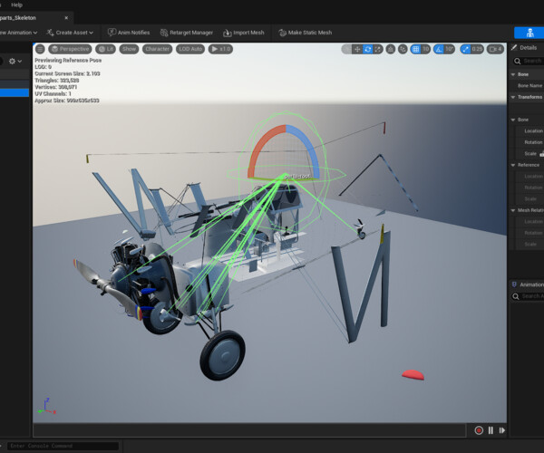
Task: Click the Bone Scale property label
Action: (530, 153)
